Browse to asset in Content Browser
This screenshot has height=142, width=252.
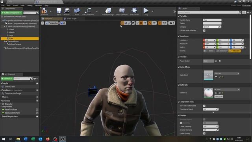(67, 12)
